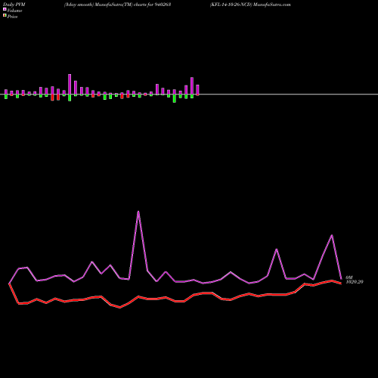Click the '(KFL-14-10-26-NCD) MunafaSutra.com' heading
Viewport: 378px width, 378px height.
pyautogui.click(x=250, y=5)
